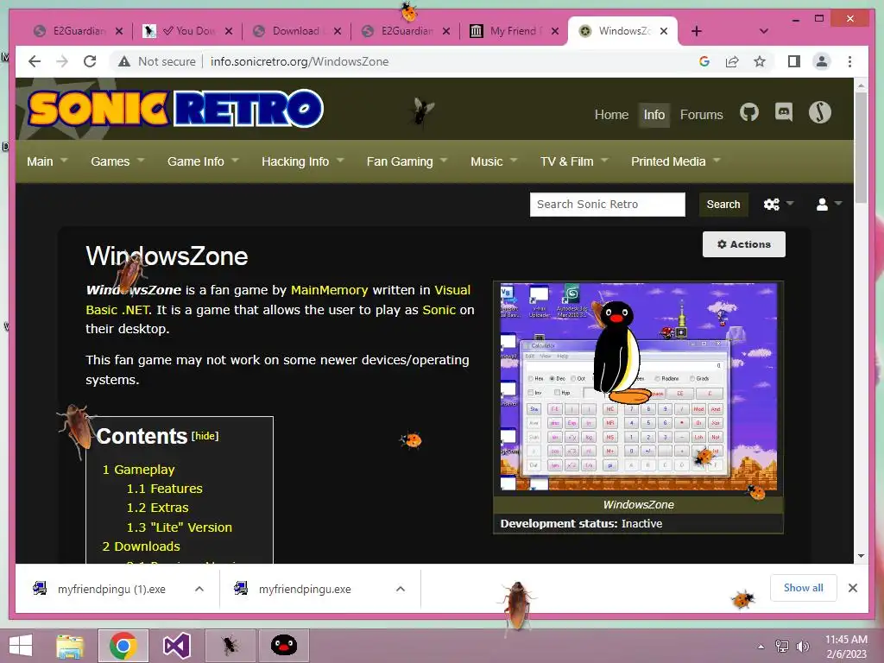The image size is (884, 663).
Task: Reload the current page
Action: click(90, 61)
